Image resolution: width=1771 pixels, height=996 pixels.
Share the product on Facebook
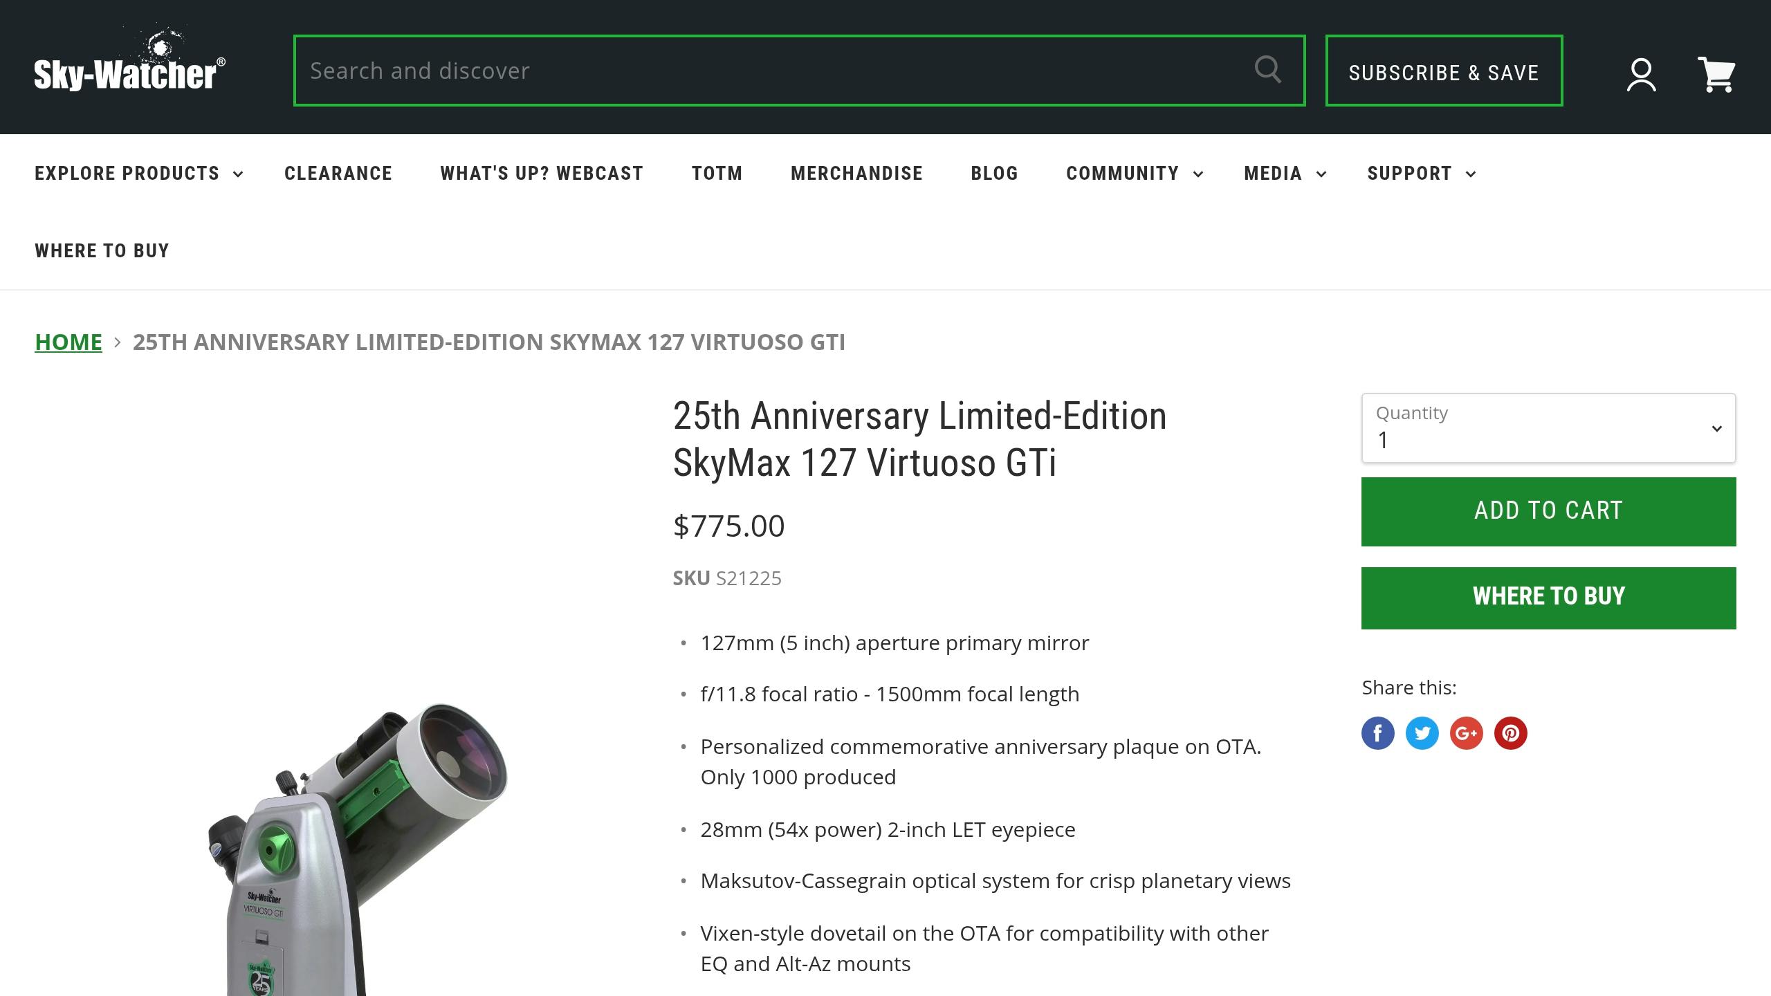point(1377,733)
